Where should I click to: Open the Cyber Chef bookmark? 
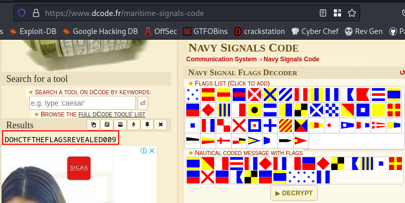point(315,31)
